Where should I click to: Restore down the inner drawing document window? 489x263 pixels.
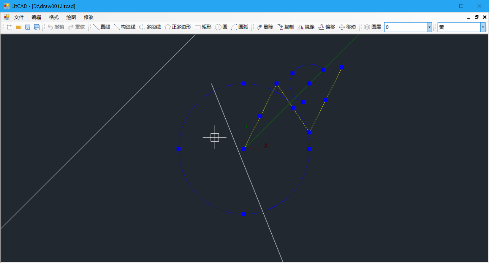pos(477,17)
